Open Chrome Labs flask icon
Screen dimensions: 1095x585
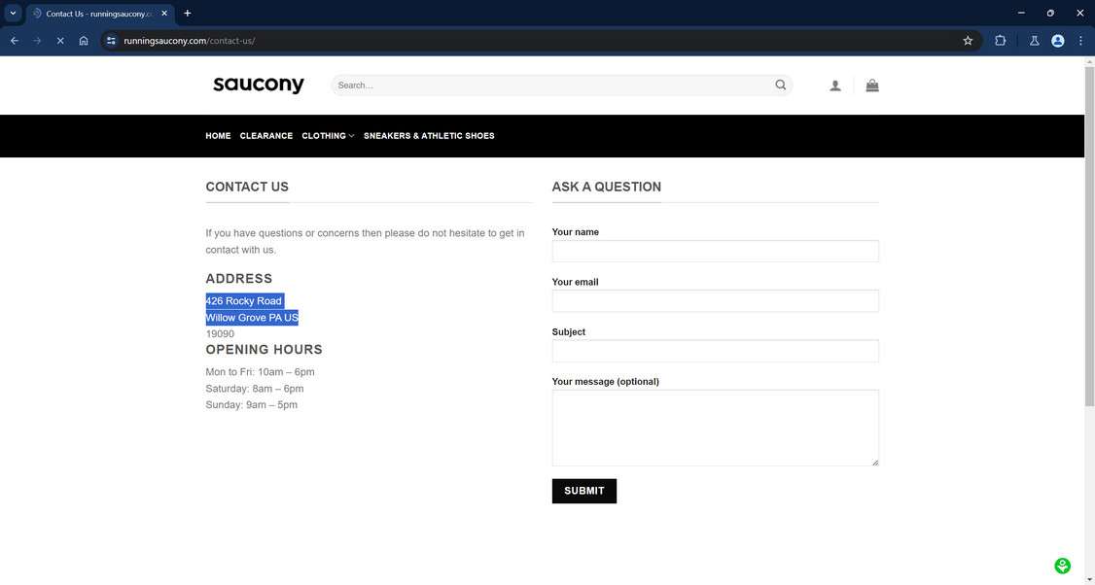click(x=1035, y=41)
